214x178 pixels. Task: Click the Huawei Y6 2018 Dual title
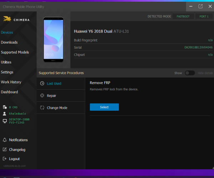93,32
